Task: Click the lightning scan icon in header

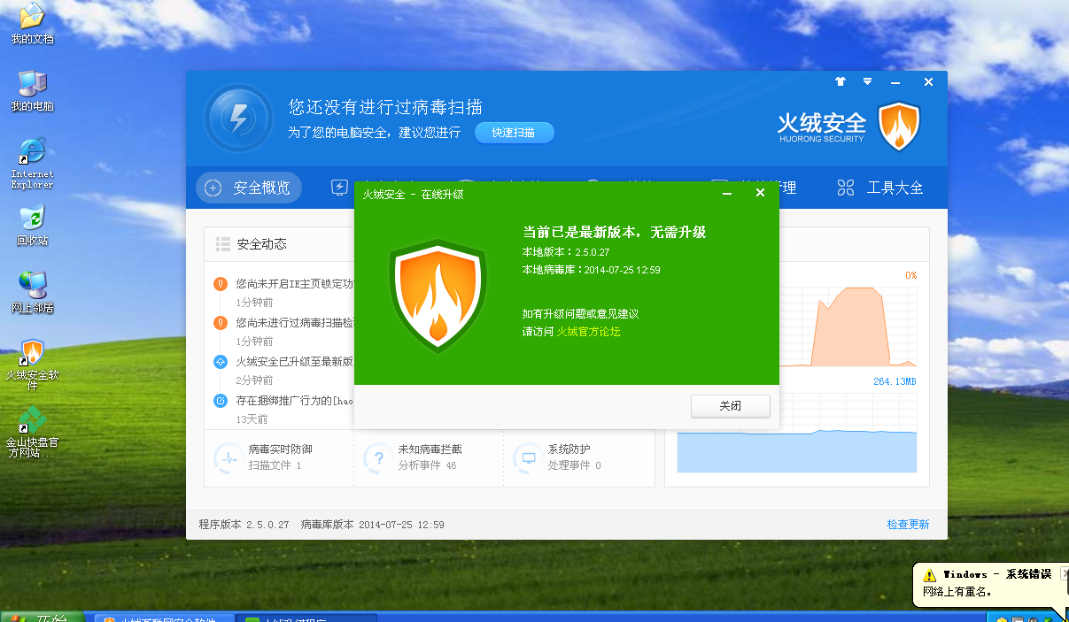Action: tap(238, 118)
